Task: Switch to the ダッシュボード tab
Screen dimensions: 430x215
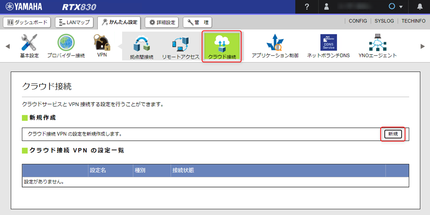Action: point(27,22)
